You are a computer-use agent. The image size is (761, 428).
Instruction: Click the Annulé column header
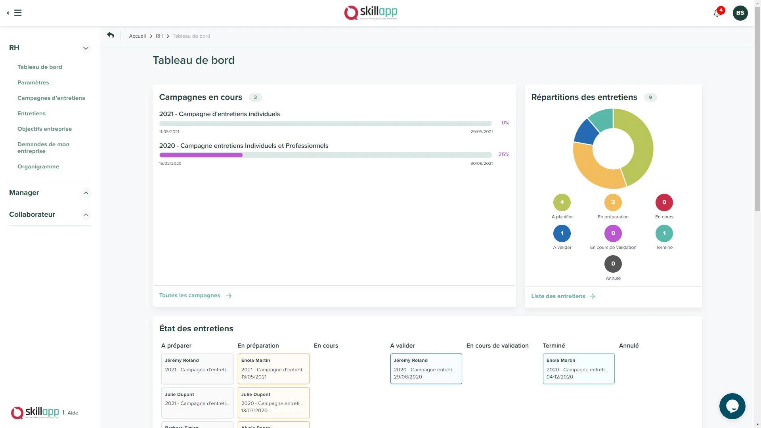click(629, 346)
